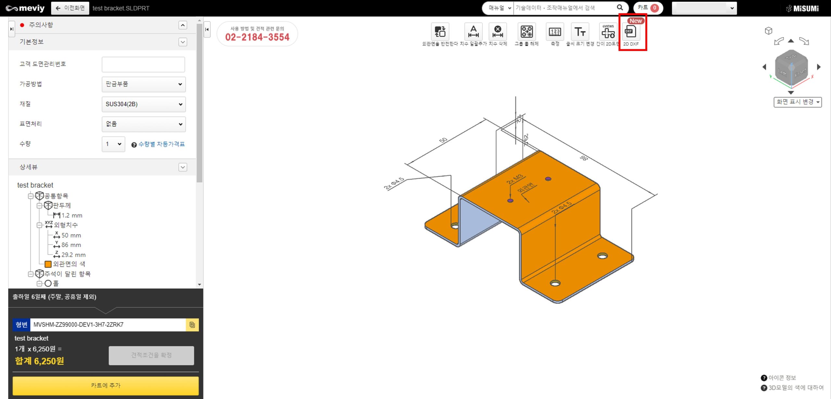Click the 치수 삭제 delete dimension icon

pyautogui.click(x=497, y=32)
